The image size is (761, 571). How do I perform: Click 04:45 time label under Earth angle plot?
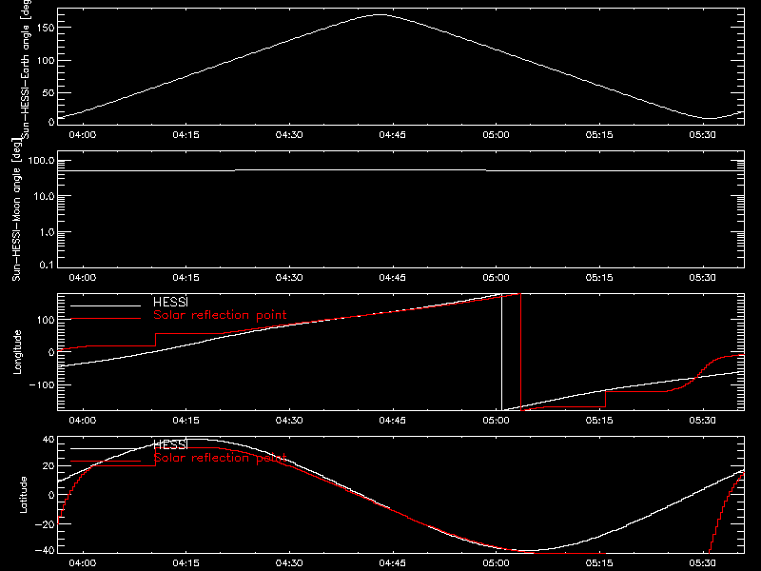(x=392, y=134)
